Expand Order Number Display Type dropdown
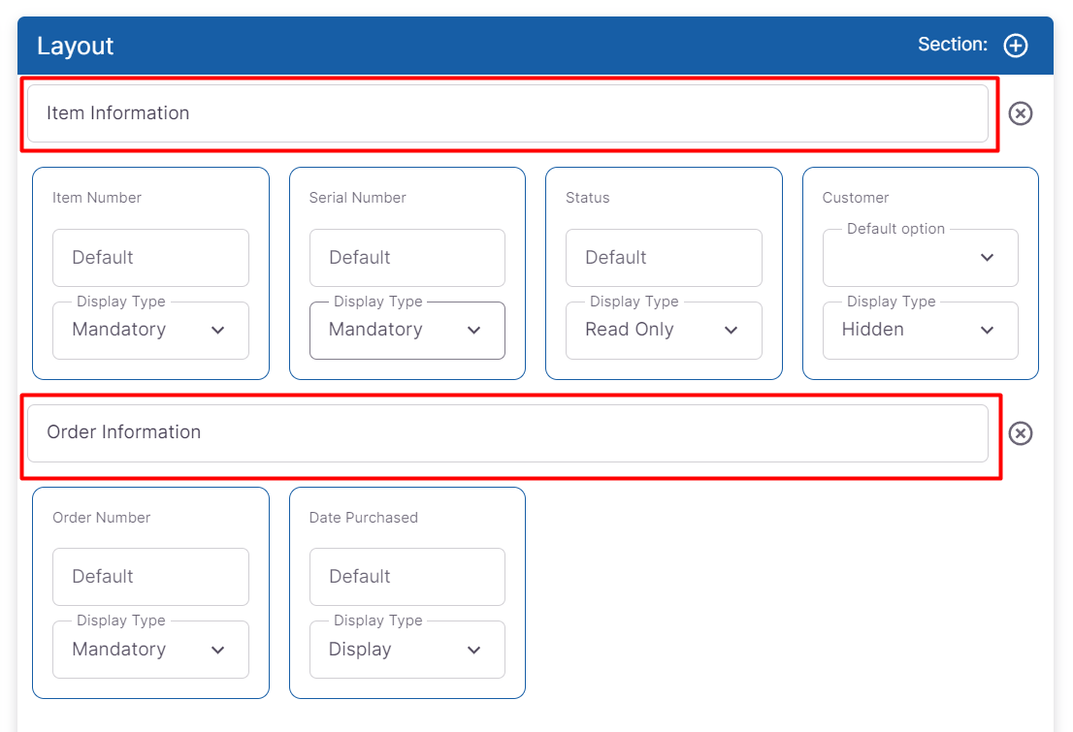 pos(150,650)
